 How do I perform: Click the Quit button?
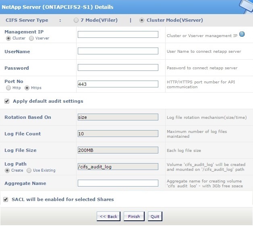155,216
